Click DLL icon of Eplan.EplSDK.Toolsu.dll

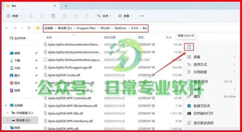pos(45,75)
